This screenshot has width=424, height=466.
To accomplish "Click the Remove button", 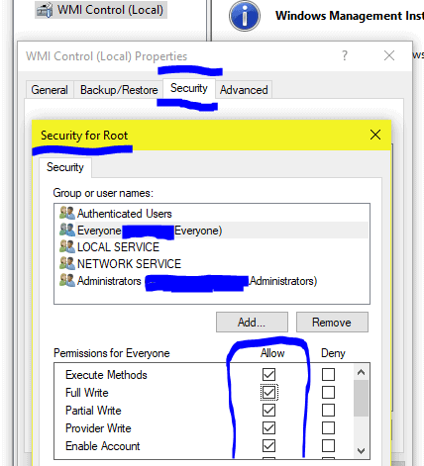I will tap(332, 323).
